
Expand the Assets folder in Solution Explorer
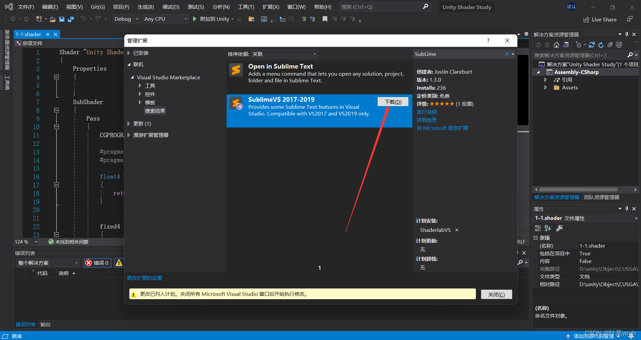point(545,87)
